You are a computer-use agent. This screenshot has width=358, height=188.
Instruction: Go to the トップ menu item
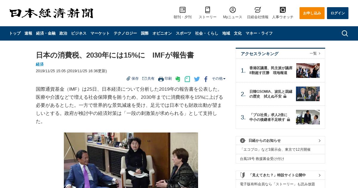pos(15,33)
